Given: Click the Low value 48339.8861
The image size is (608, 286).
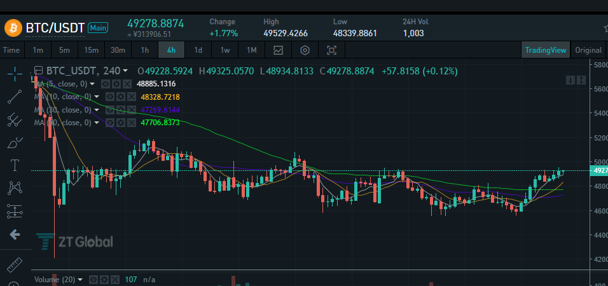Looking at the screenshot, I should tap(355, 34).
